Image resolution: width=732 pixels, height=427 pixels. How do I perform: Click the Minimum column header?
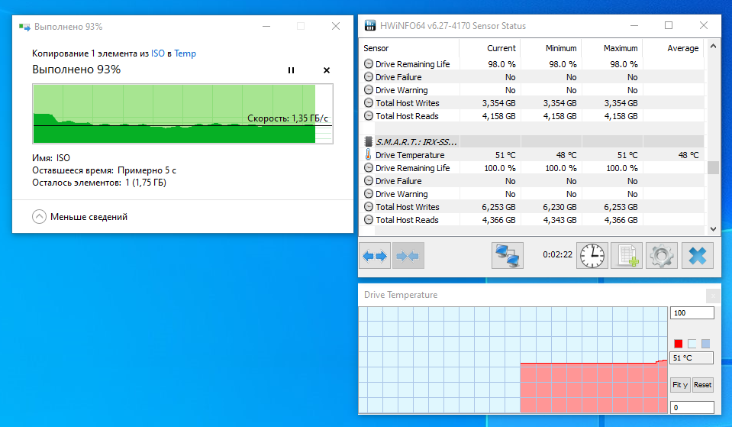[551, 48]
